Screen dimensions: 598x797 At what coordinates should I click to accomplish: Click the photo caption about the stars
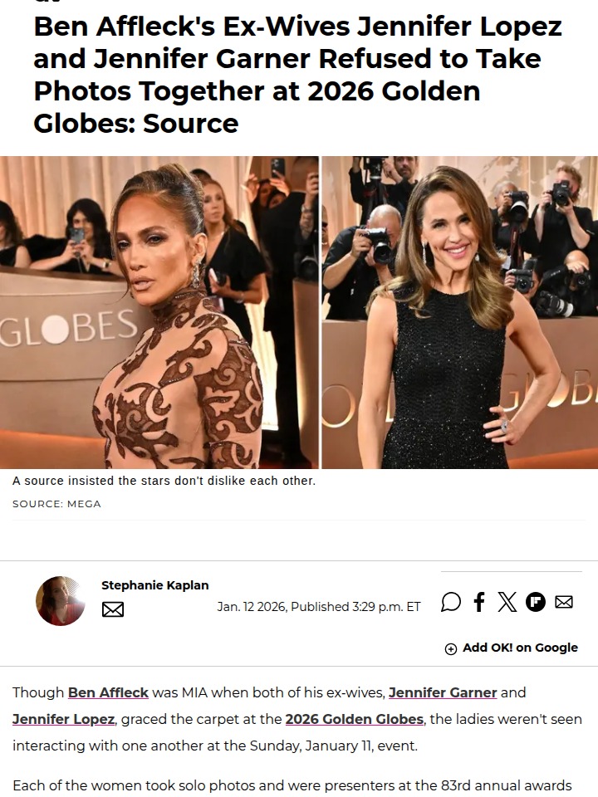pyautogui.click(x=164, y=481)
